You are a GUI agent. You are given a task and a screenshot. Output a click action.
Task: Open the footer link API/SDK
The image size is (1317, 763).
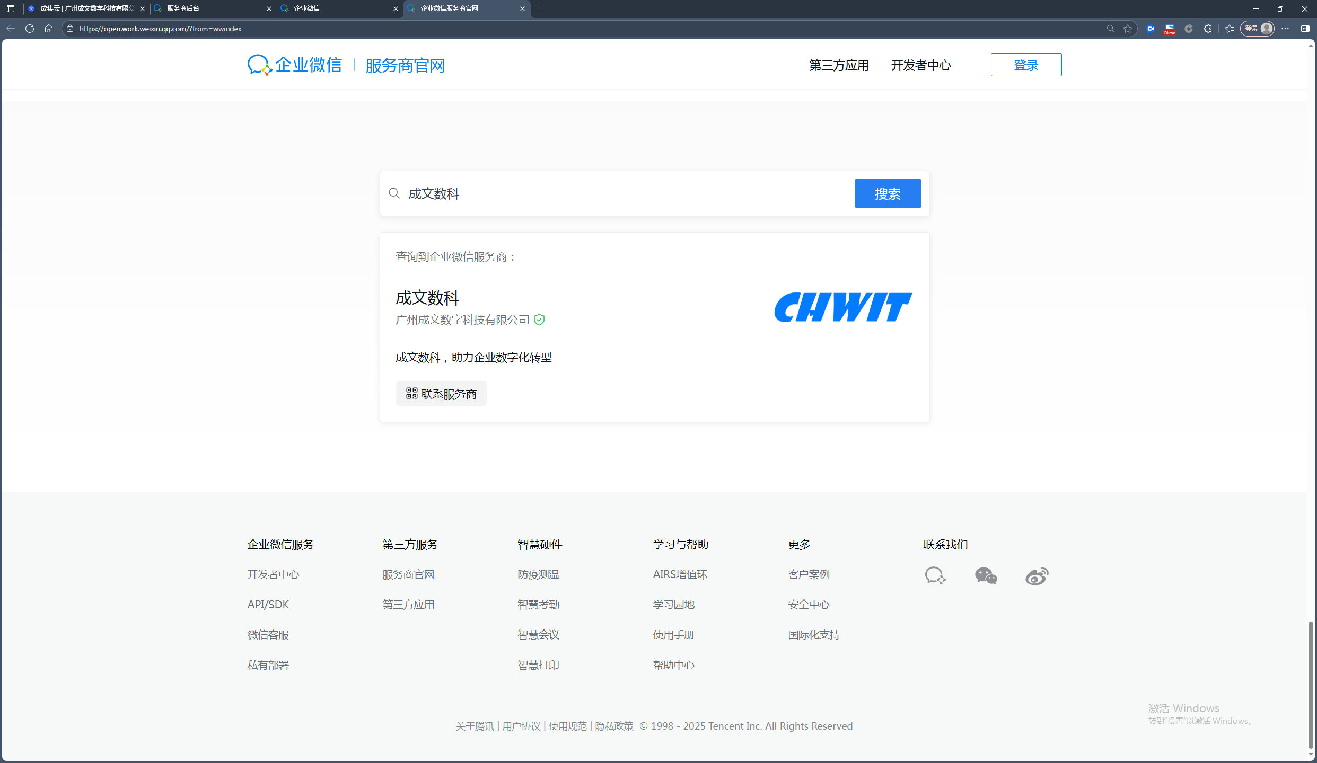click(268, 605)
